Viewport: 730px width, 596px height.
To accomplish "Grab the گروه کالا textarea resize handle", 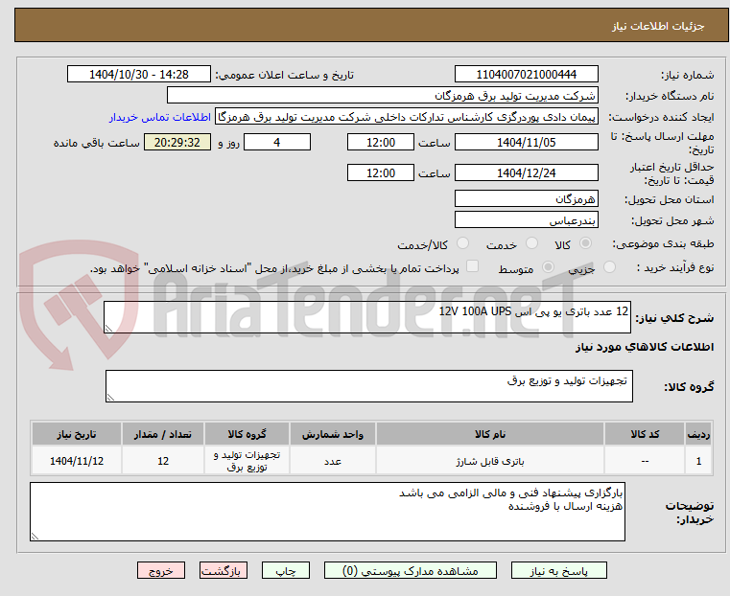I will [110, 397].
